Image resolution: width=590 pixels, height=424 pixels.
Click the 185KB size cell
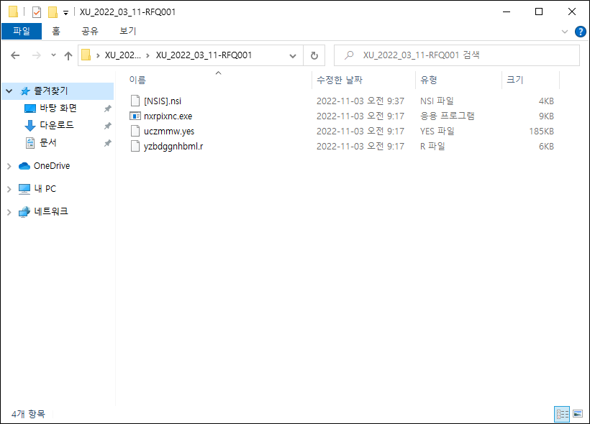click(541, 132)
